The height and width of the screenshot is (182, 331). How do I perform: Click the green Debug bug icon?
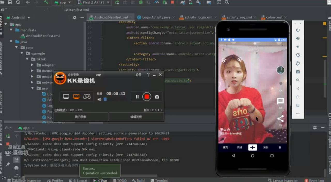tap(141, 2)
